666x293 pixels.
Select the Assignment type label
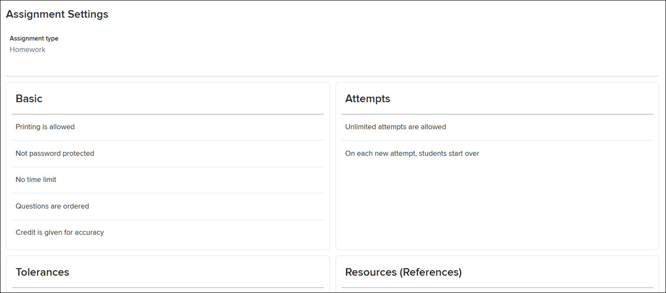point(34,38)
